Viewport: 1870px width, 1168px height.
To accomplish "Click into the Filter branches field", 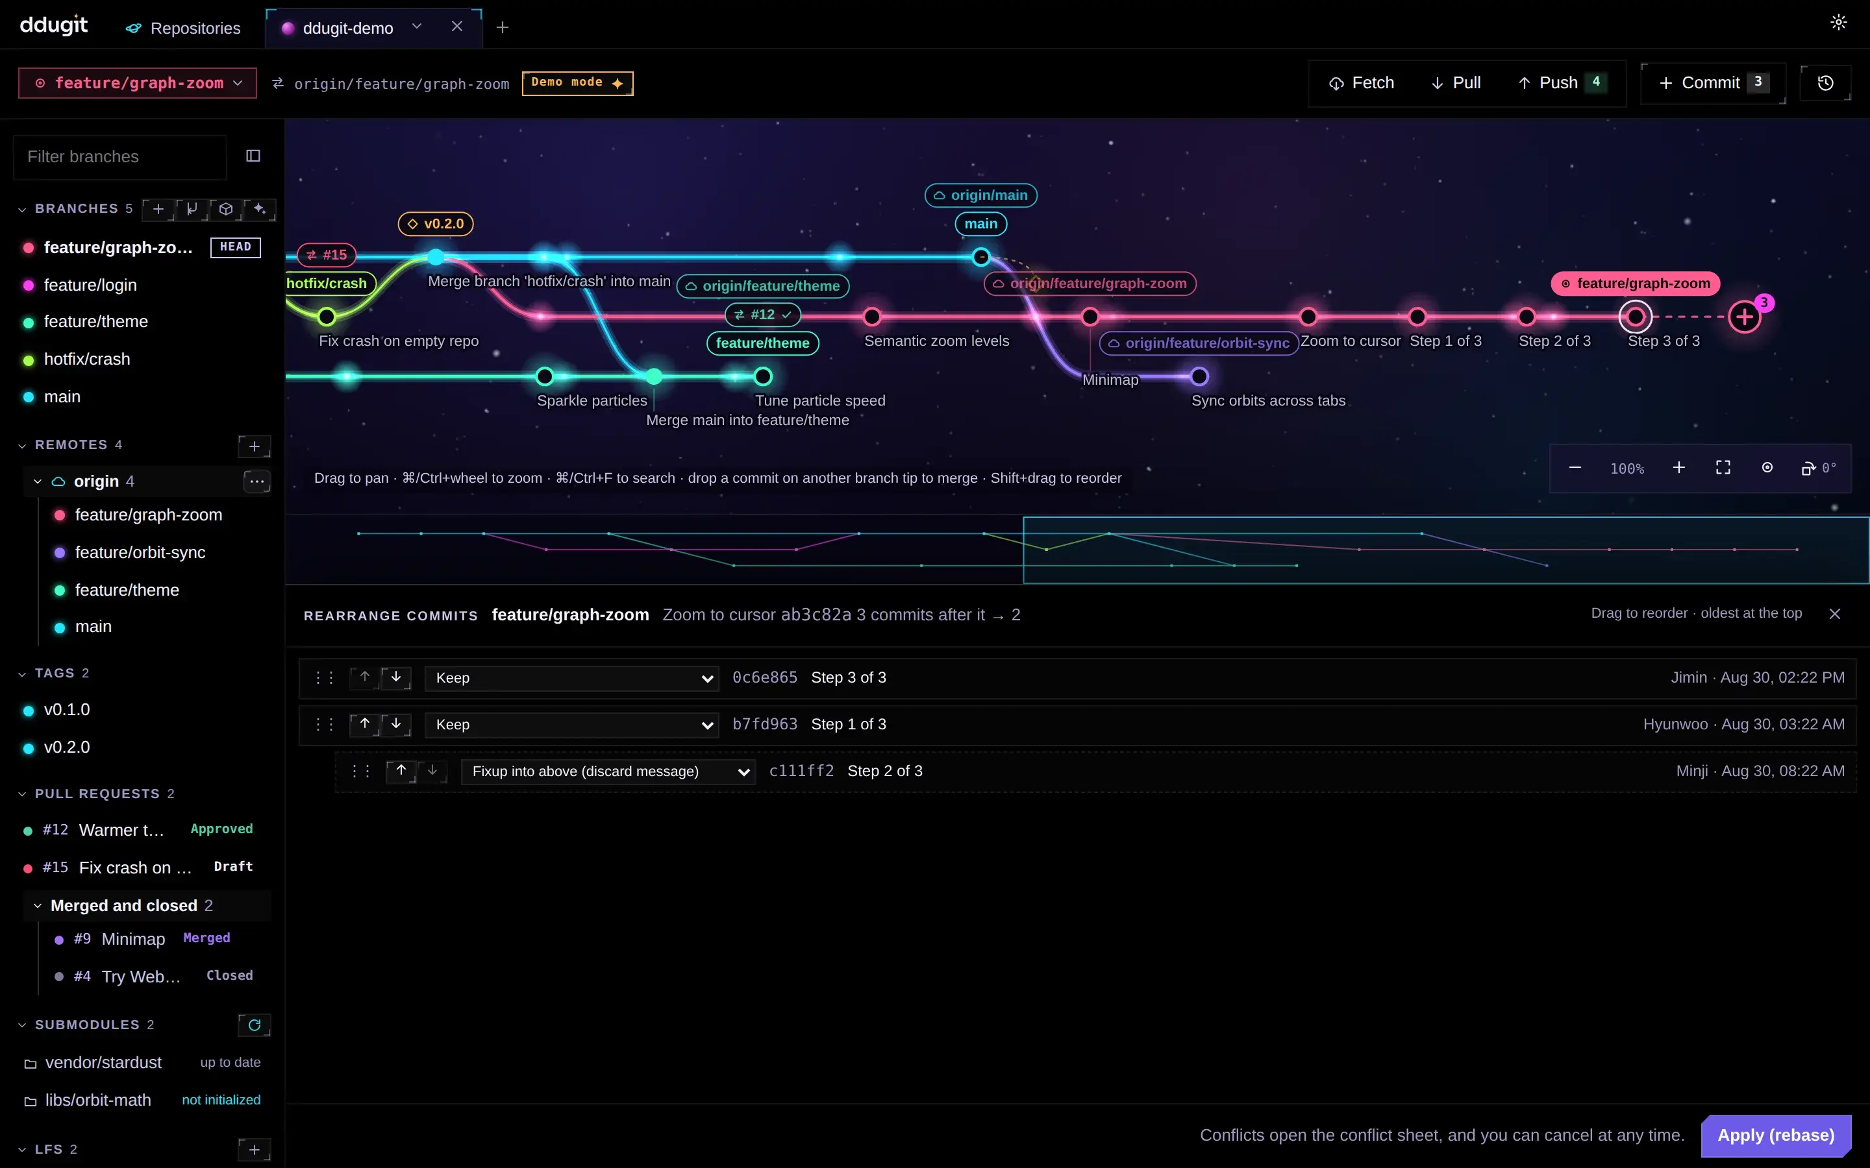I will click(119, 157).
